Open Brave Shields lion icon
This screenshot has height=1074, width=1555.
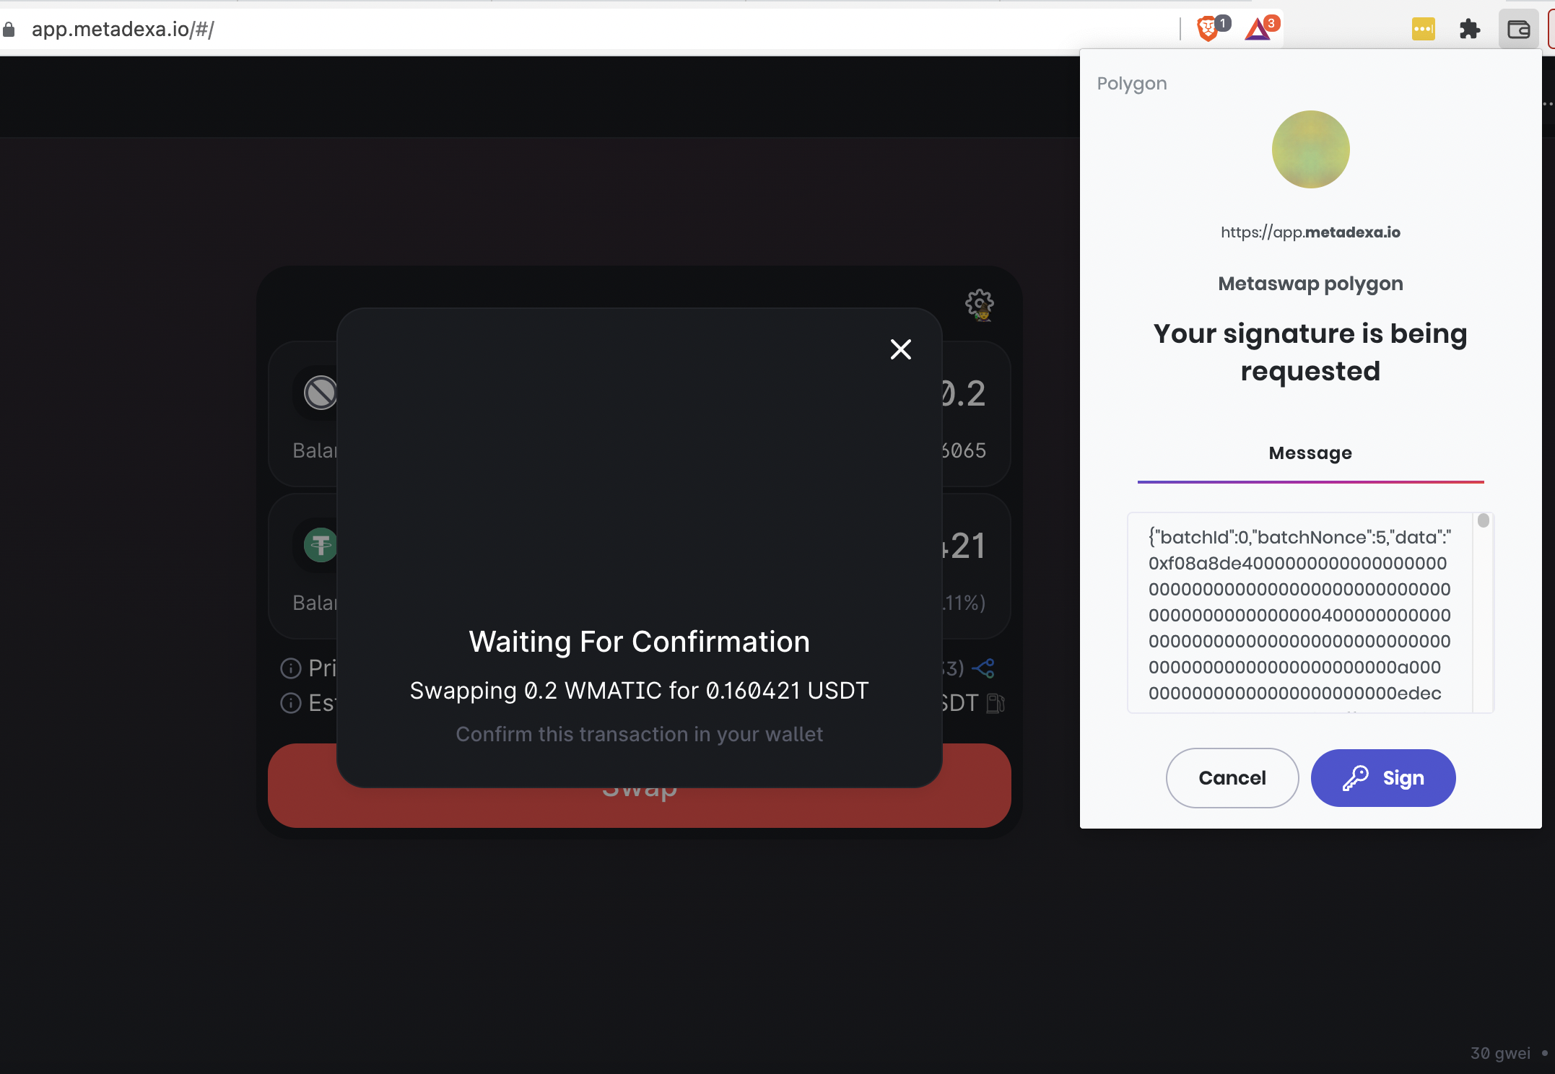pos(1208,30)
